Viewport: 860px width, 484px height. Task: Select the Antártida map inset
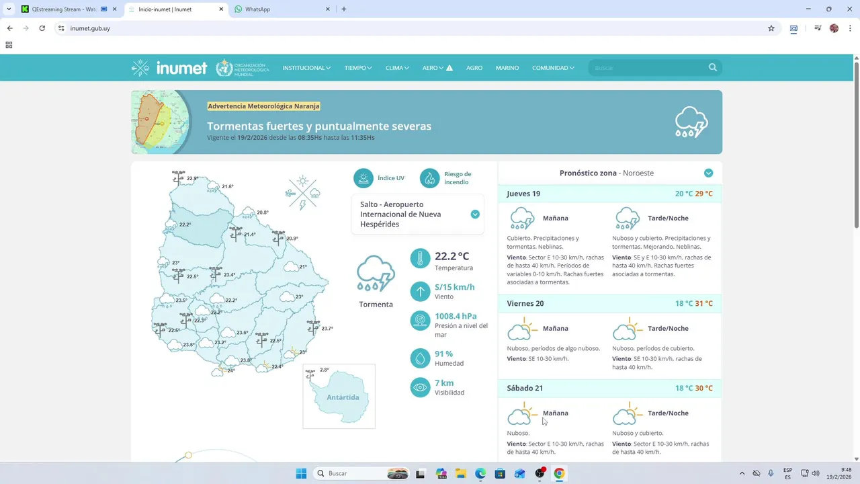click(x=339, y=397)
